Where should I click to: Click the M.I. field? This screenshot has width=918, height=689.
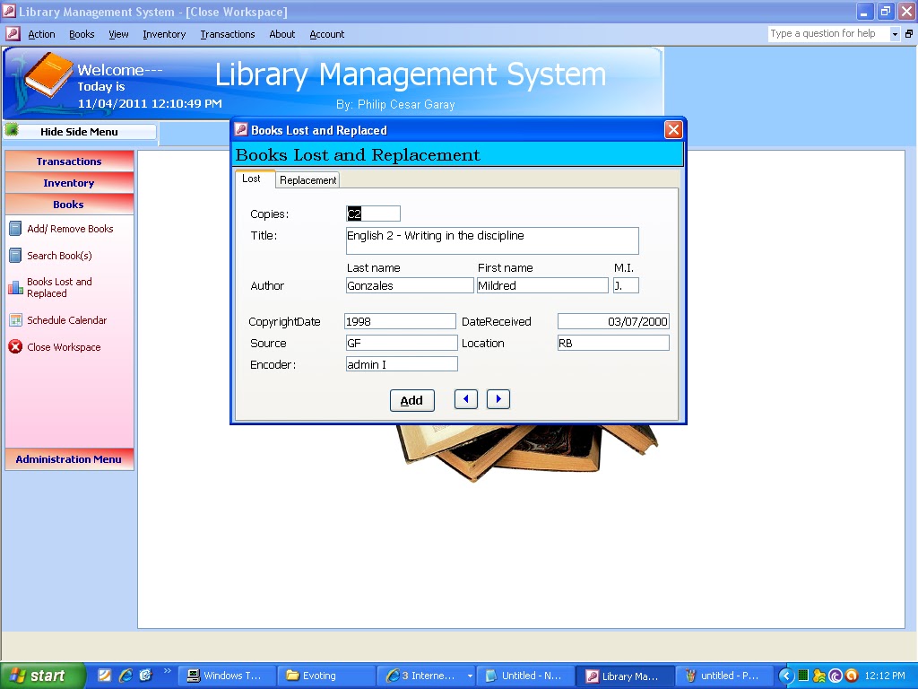click(626, 285)
